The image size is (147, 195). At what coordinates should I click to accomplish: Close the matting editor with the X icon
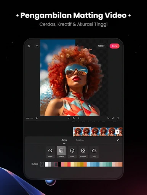coord(29,46)
